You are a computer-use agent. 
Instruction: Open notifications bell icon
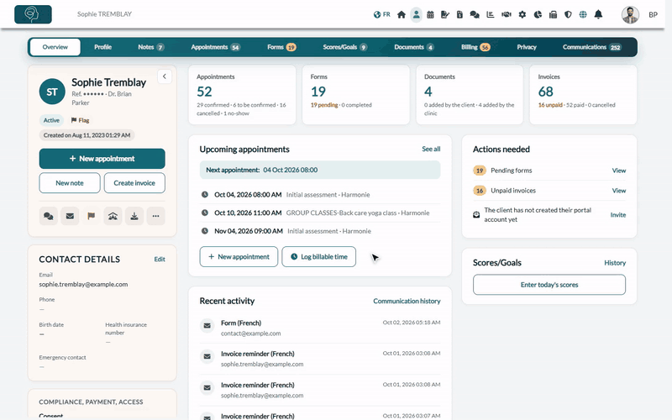[x=598, y=14]
